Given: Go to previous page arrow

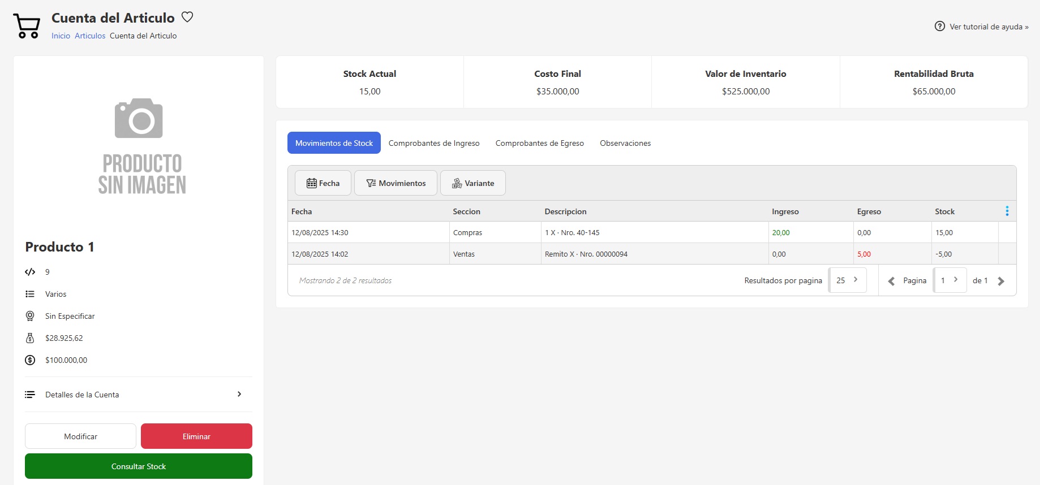Looking at the screenshot, I should click(891, 281).
